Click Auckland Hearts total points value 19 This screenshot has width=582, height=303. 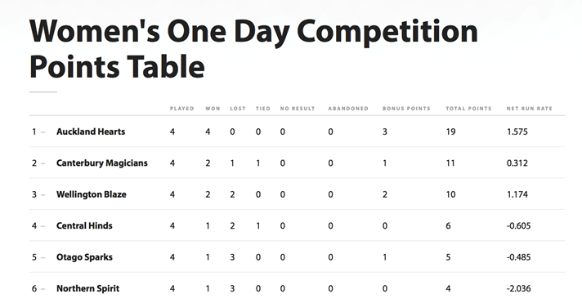450,131
